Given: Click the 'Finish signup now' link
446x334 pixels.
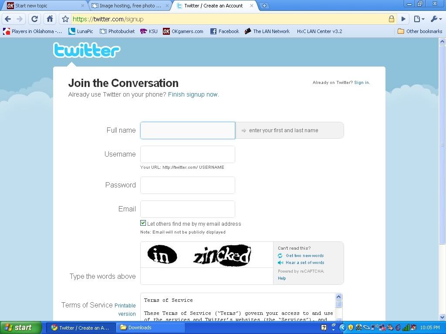Looking at the screenshot, I should (193, 94).
